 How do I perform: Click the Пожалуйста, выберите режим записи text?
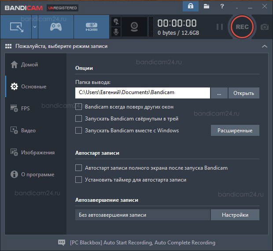click(x=62, y=46)
